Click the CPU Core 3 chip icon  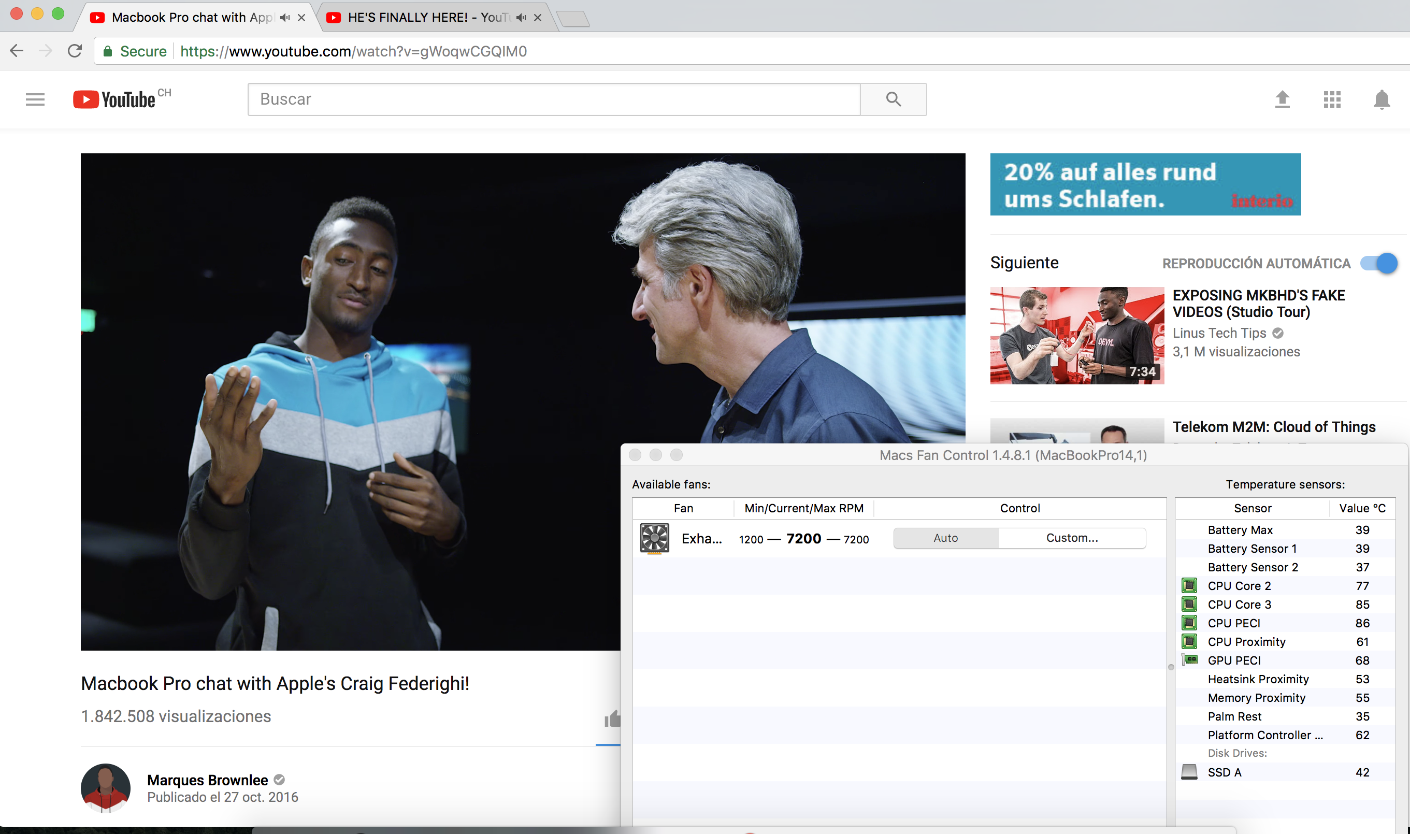1189,604
